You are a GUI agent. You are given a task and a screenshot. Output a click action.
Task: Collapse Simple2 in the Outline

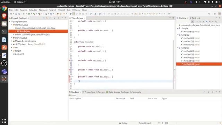177,35
